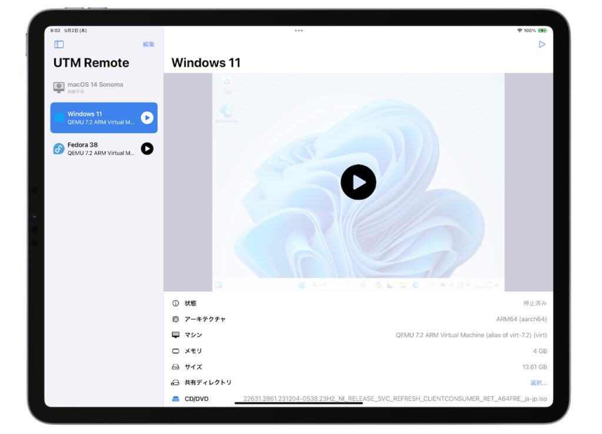This screenshot has height=434, width=602.
Task: Choose 選択… to pick a shared directory
Action: point(538,382)
